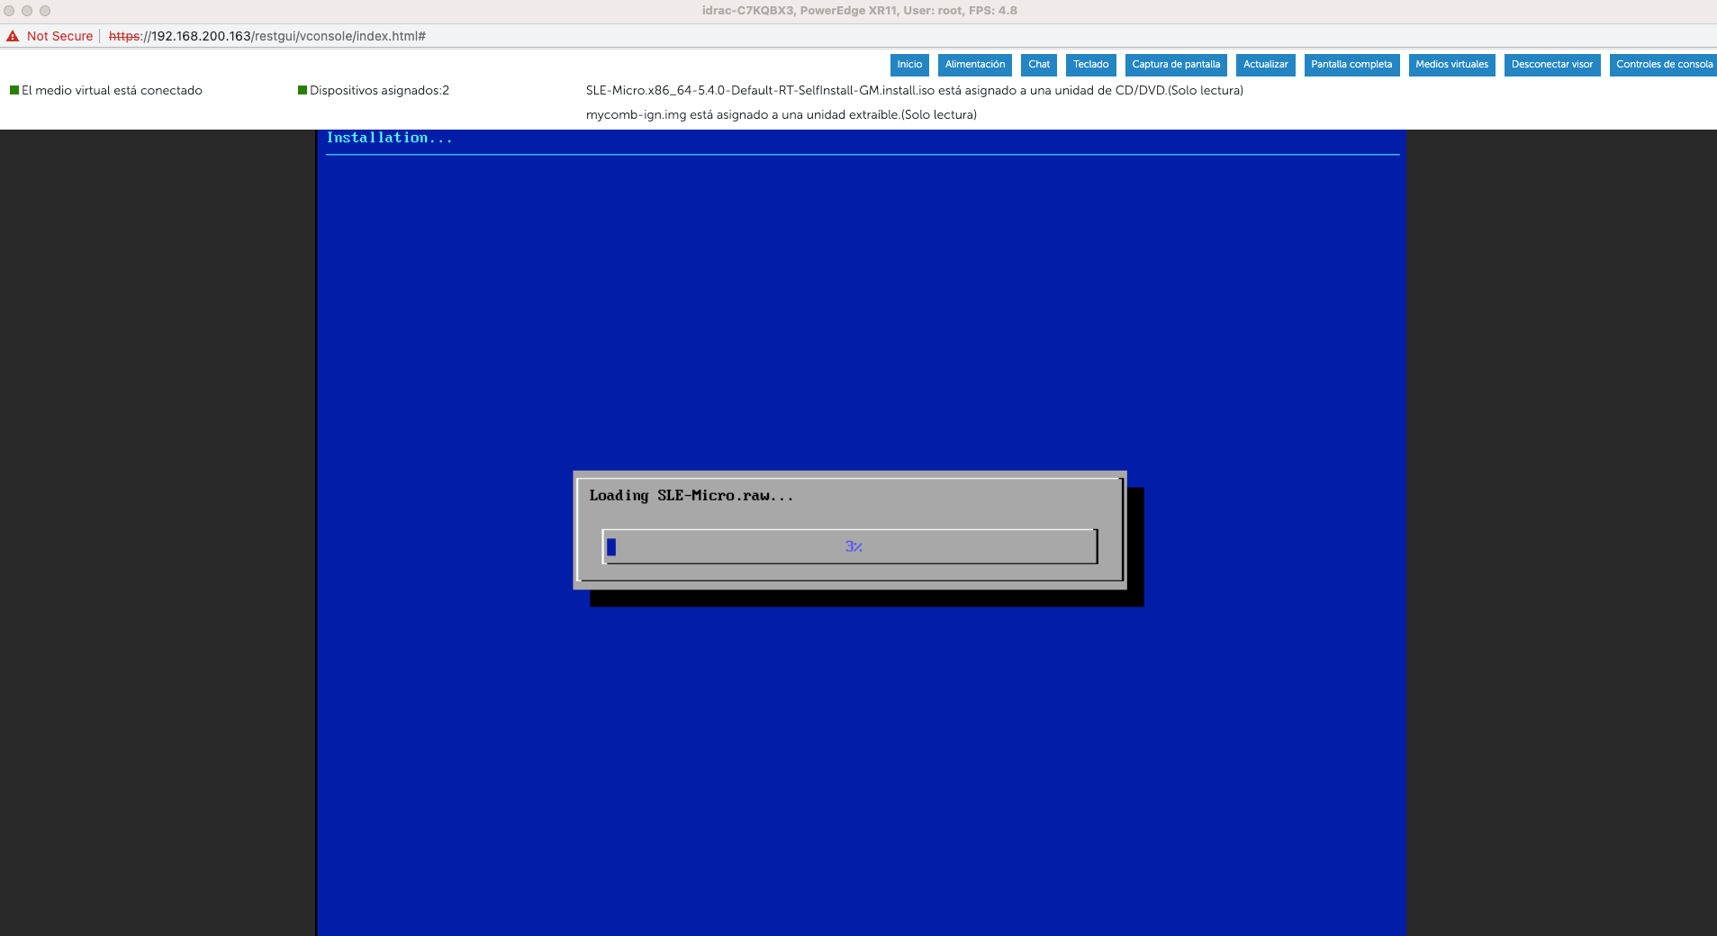Click green Dispositivos asignados indicator
Screen dimensions: 1717x936
[303, 90]
